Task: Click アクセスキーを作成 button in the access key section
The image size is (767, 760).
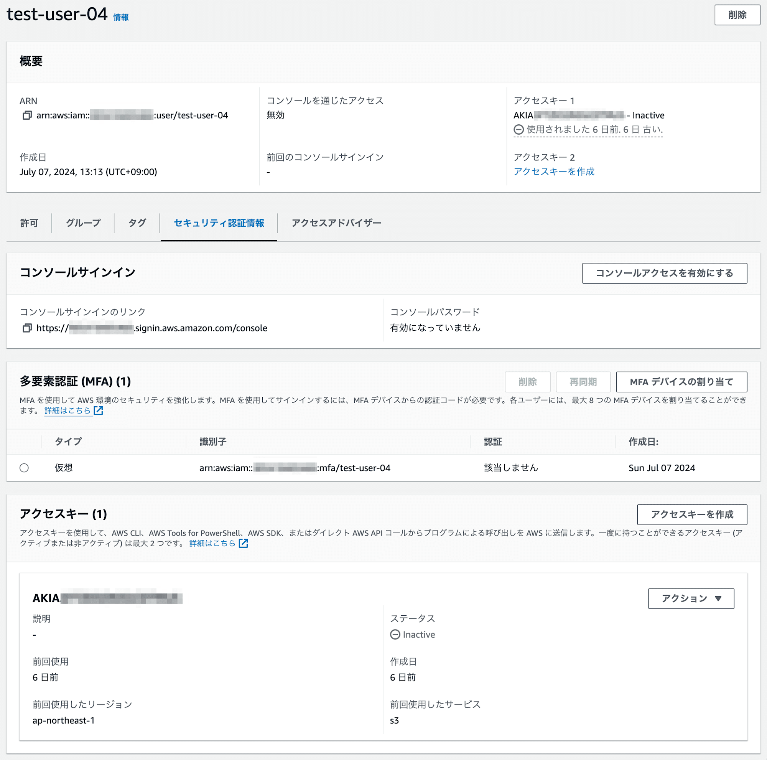Action: [x=692, y=514]
